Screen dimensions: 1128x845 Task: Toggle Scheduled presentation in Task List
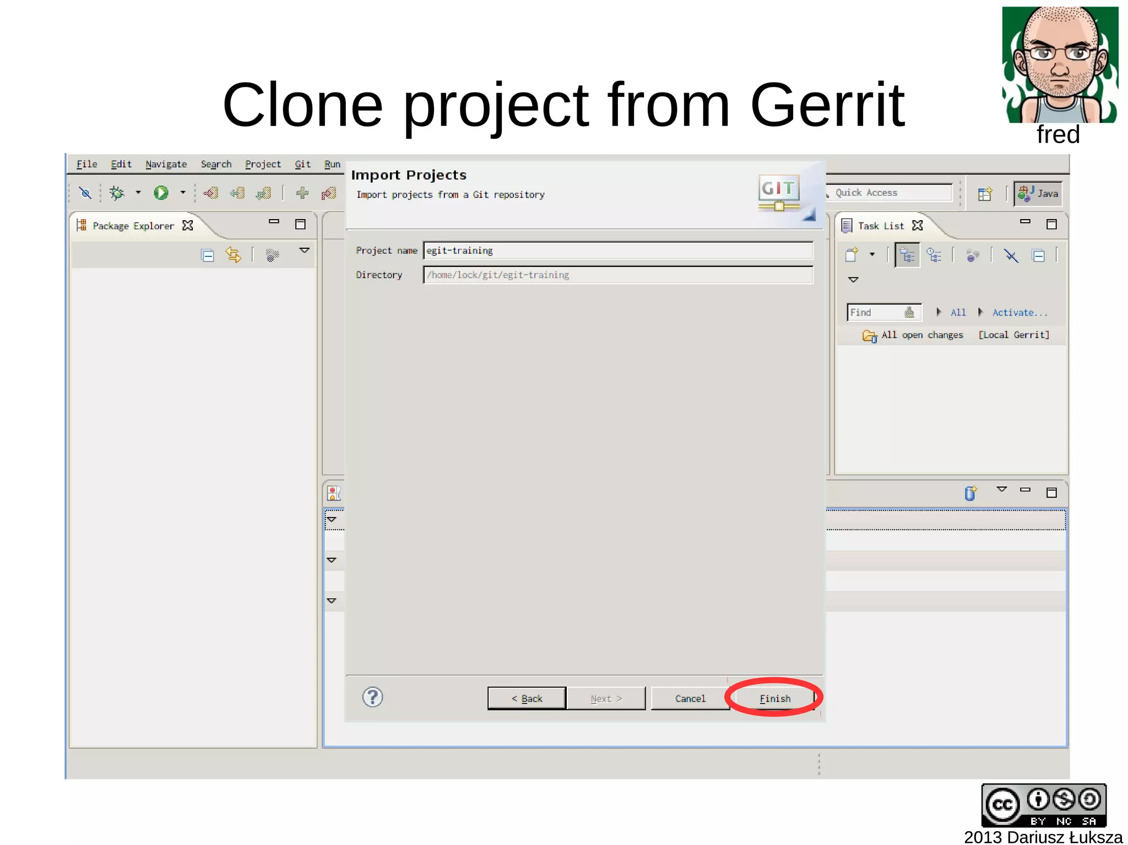pos(934,255)
